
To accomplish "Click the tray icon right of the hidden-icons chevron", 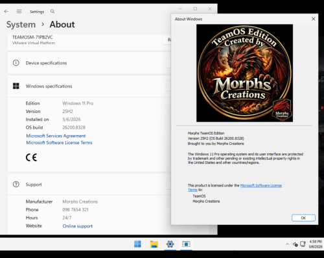I will pyautogui.click(x=295, y=244).
